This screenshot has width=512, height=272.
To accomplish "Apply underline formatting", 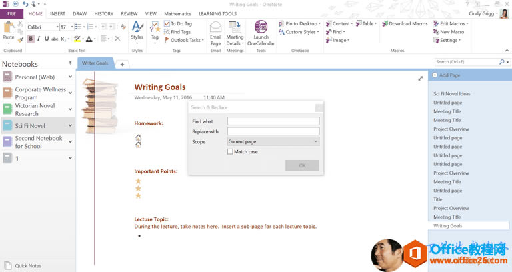I will (47, 39).
